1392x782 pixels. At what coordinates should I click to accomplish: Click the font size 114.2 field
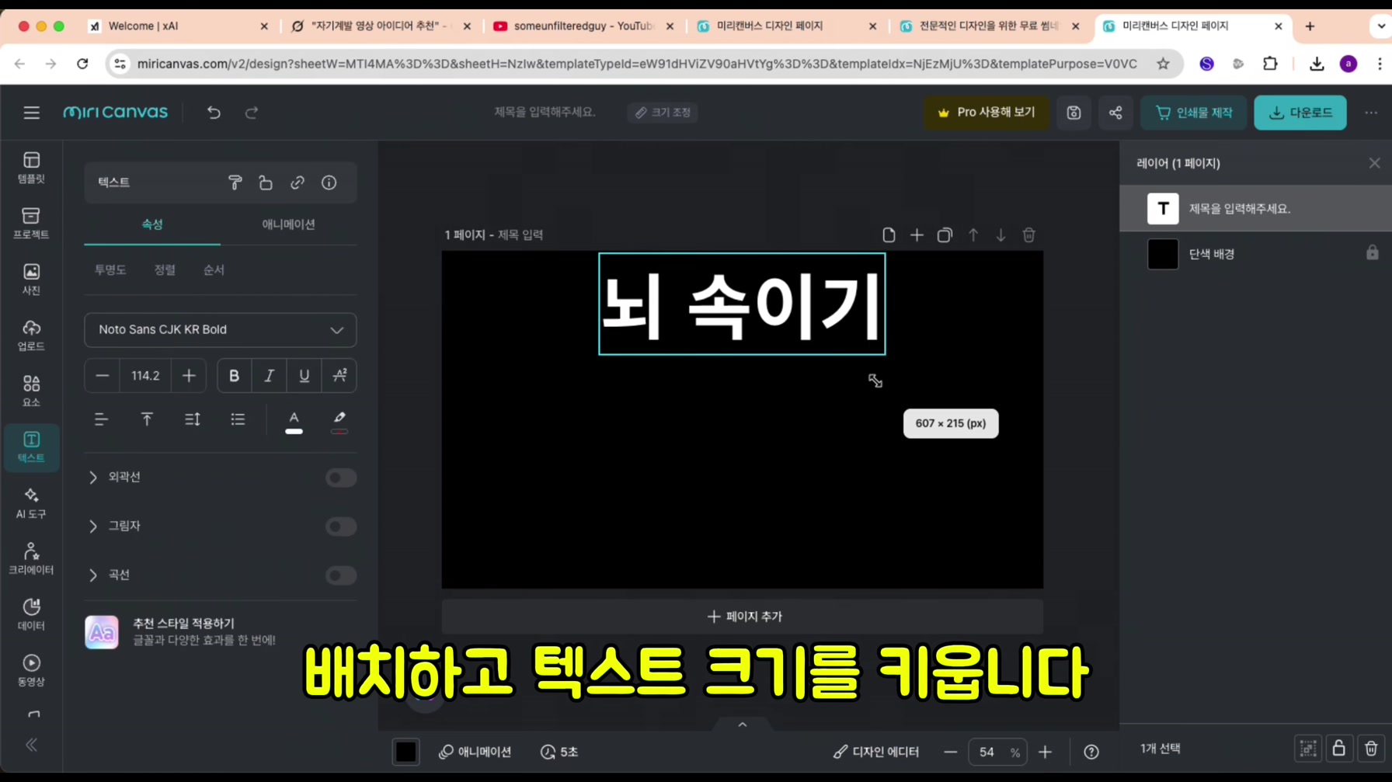(145, 376)
